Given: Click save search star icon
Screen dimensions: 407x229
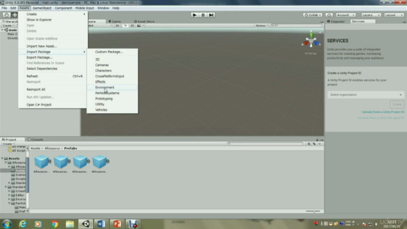Looking at the screenshot, I should point(319,144).
